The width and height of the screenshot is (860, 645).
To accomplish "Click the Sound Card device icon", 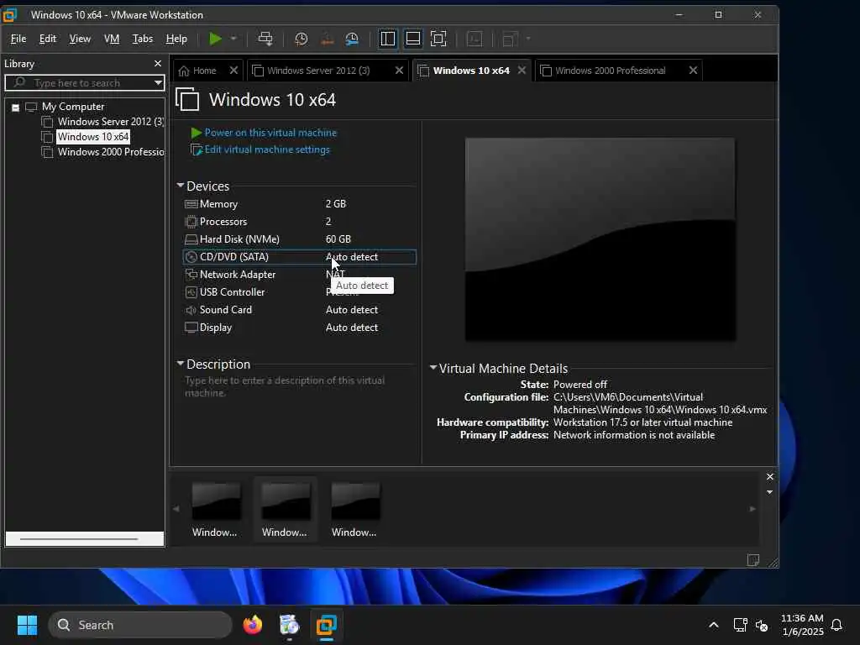I will [x=191, y=310].
